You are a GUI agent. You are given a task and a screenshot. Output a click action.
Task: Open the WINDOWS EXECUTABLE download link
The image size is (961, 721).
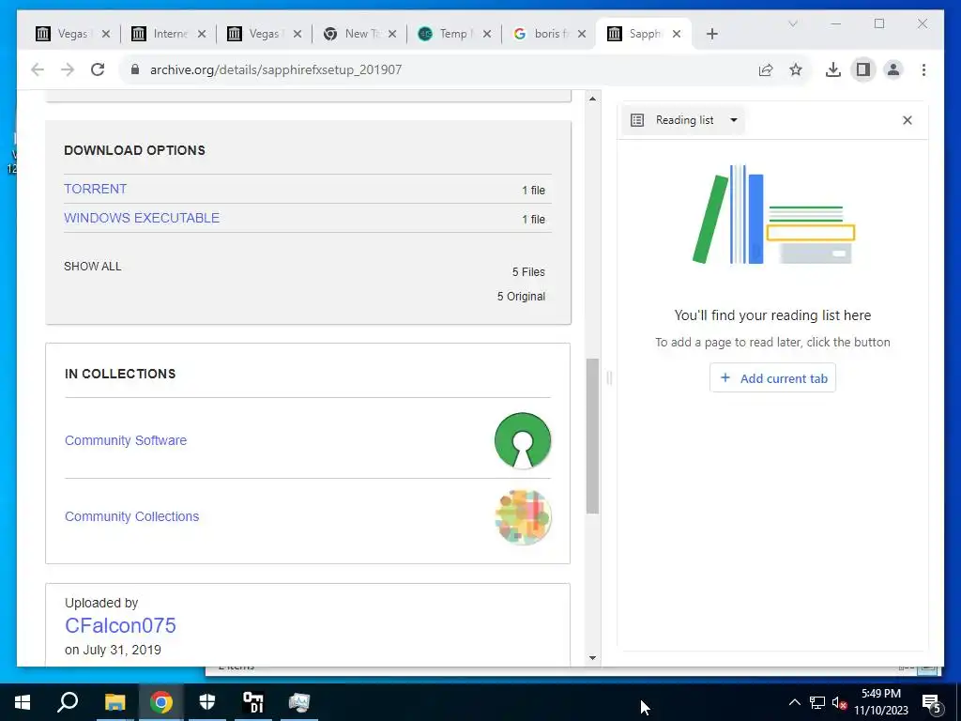(x=142, y=218)
